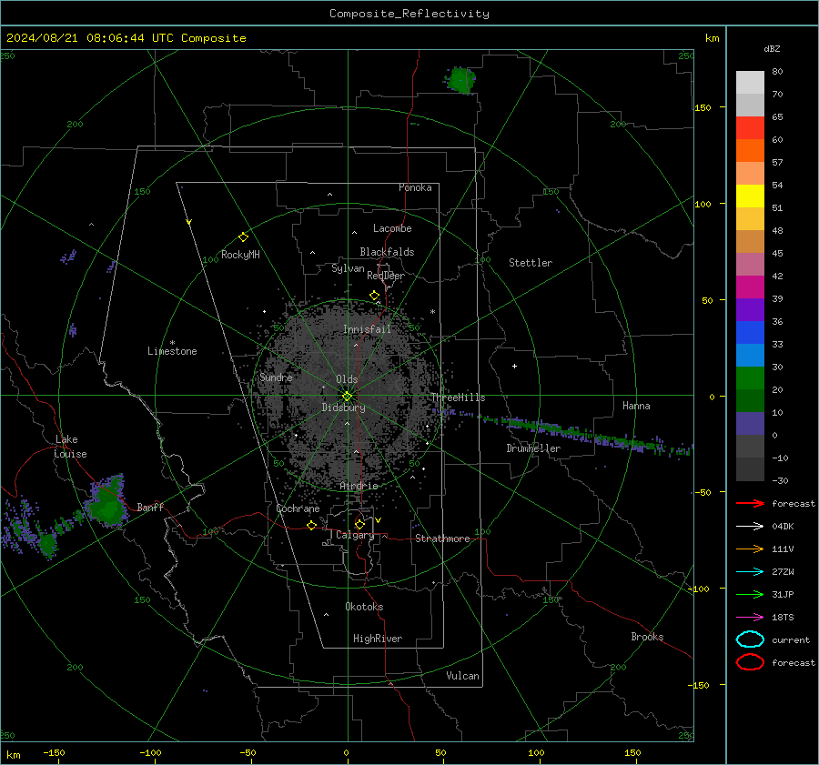Click the white plus marker west of Hanna
The width and height of the screenshot is (819, 765).
tap(514, 366)
